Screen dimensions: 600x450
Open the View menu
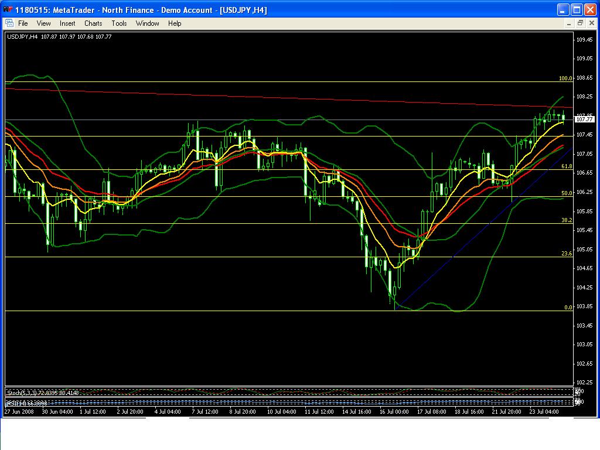click(44, 23)
